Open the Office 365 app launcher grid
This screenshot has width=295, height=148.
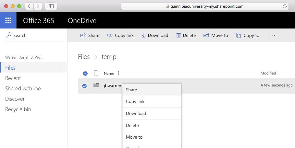tap(8, 21)
